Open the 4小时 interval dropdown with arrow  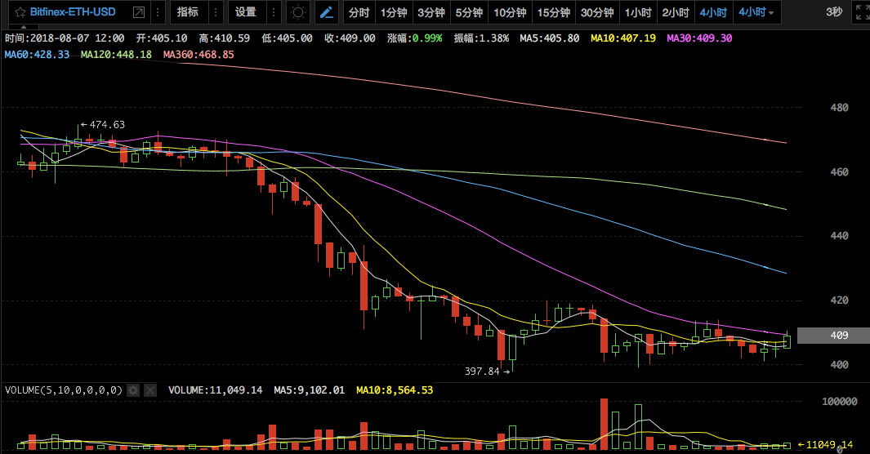pyautogui.click(x=756, y=12)
